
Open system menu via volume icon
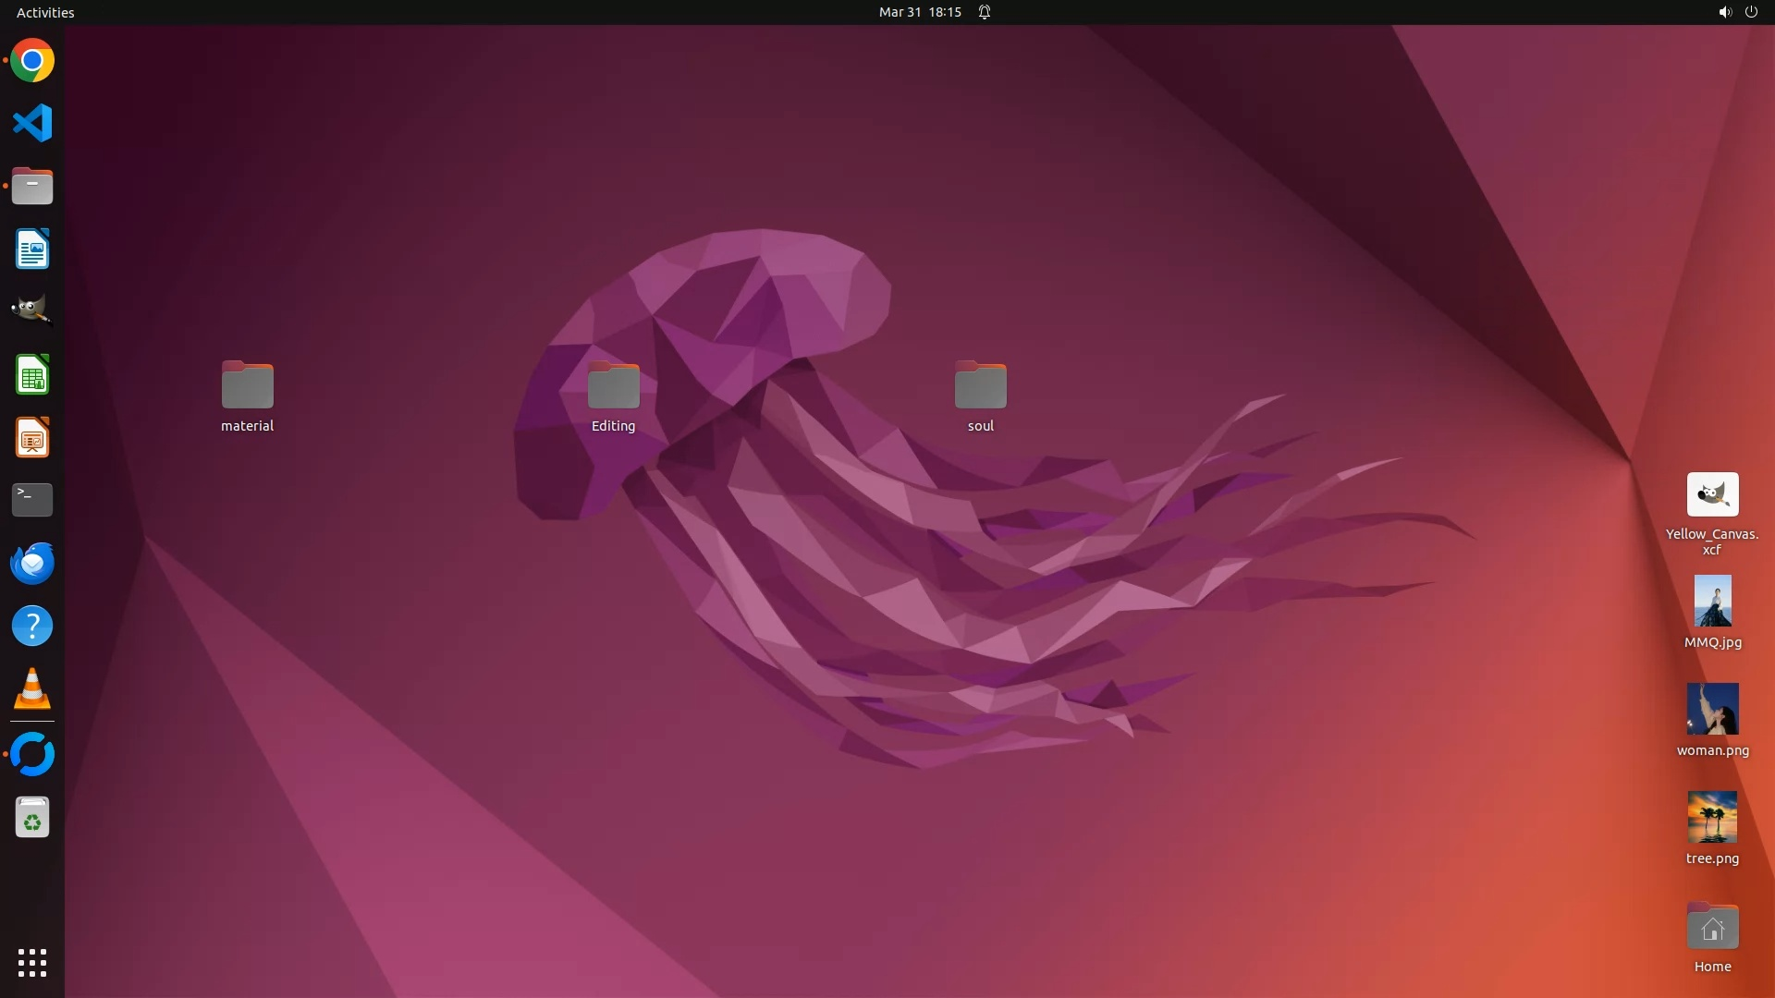[1724, 12]
